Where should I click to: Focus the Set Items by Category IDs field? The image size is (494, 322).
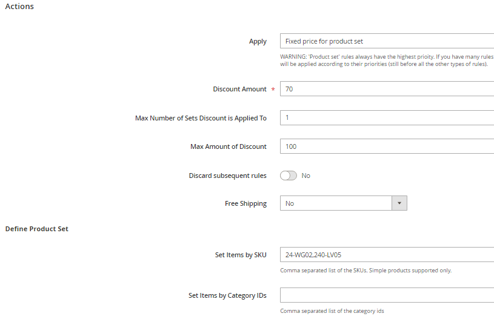tap(387, 295)
